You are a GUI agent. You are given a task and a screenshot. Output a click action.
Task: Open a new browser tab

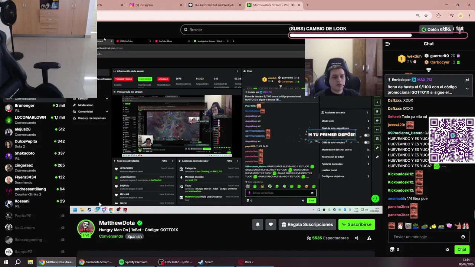point(307,5)
